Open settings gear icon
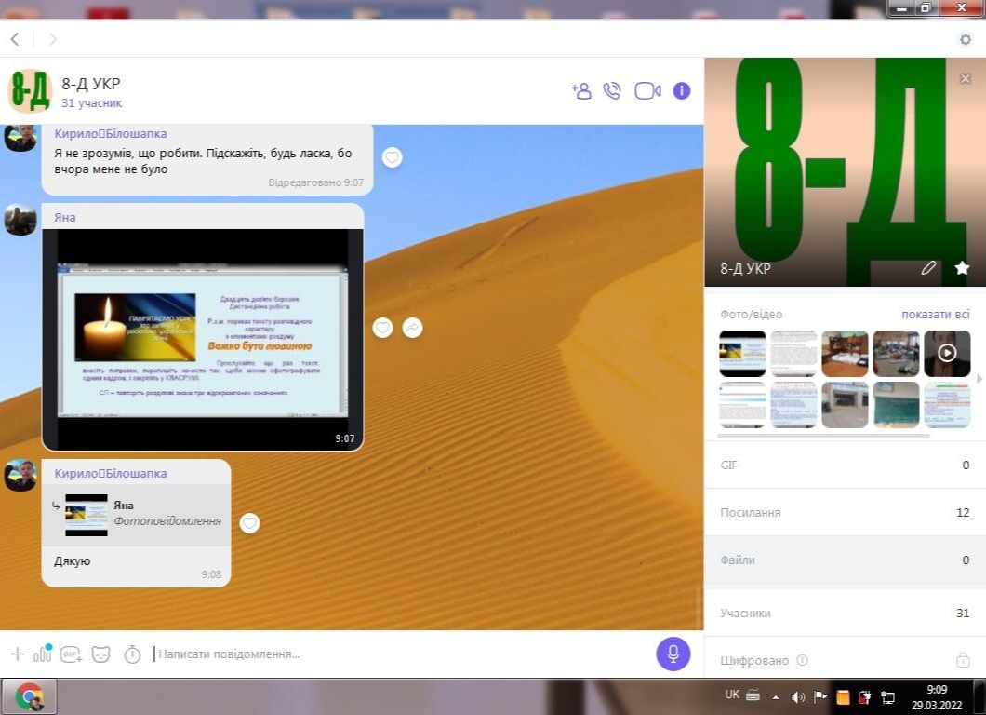This screenshot has height=715, width=986. 966,40
